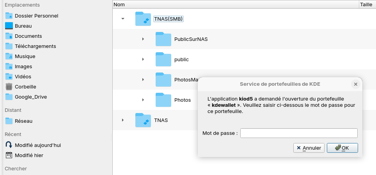
Task: Click the Dossier Personnel folder icon
Action: tap(9, 16)
